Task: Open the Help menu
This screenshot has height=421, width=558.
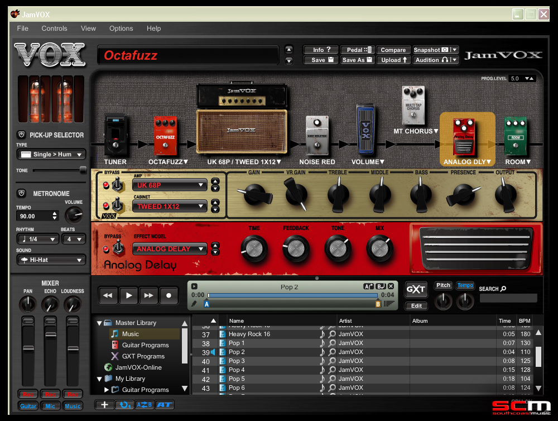Action: click(x=154, y=28)
